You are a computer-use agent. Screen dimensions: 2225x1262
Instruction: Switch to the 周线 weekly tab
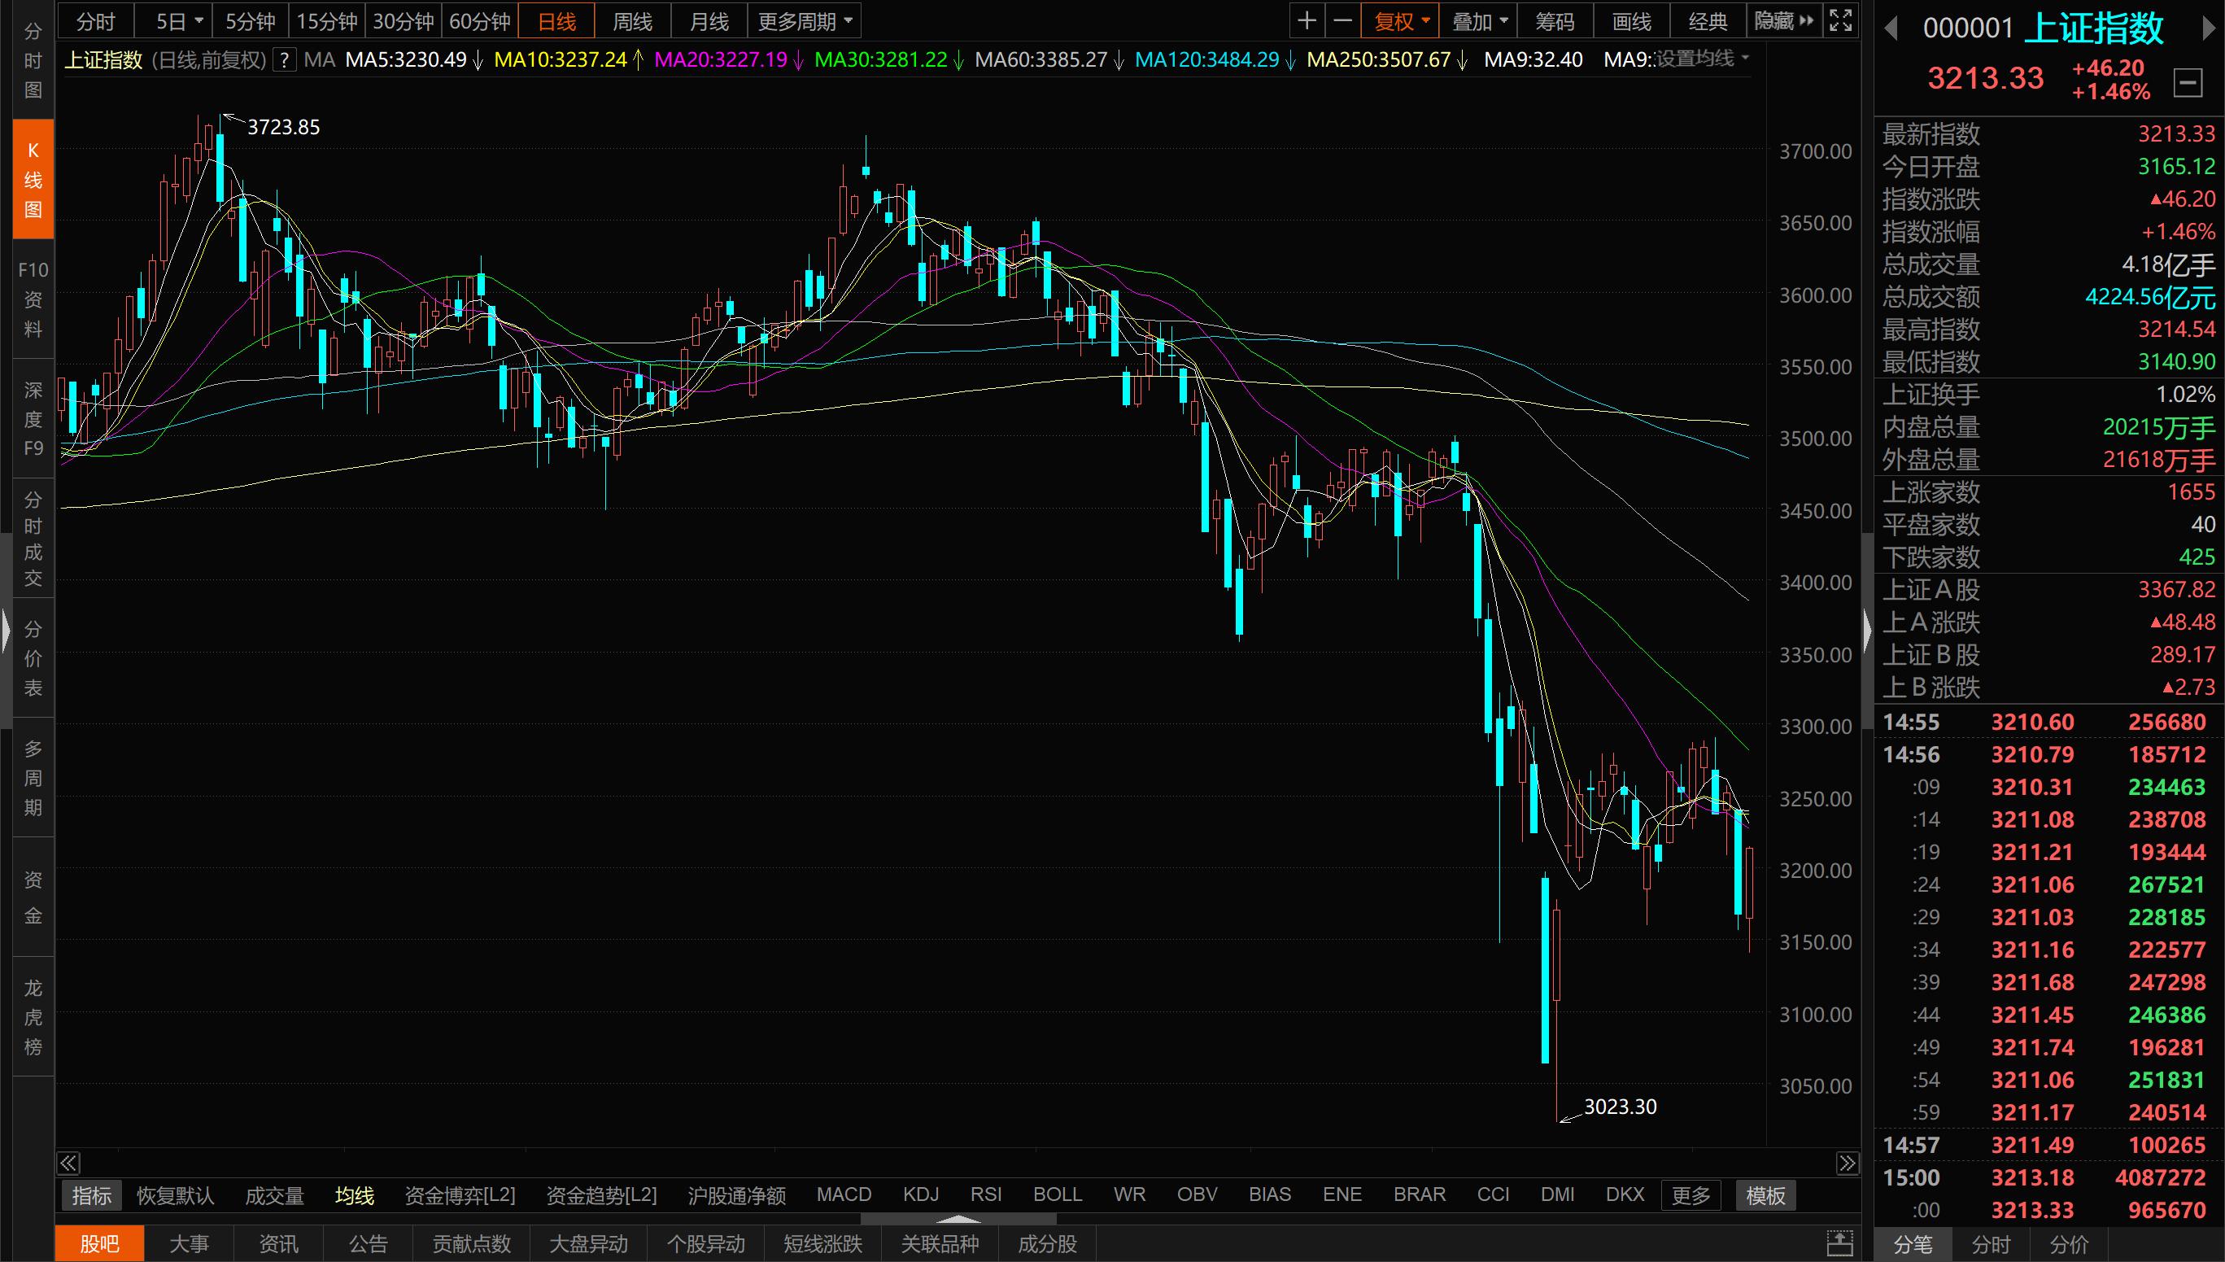coord(632,21)
